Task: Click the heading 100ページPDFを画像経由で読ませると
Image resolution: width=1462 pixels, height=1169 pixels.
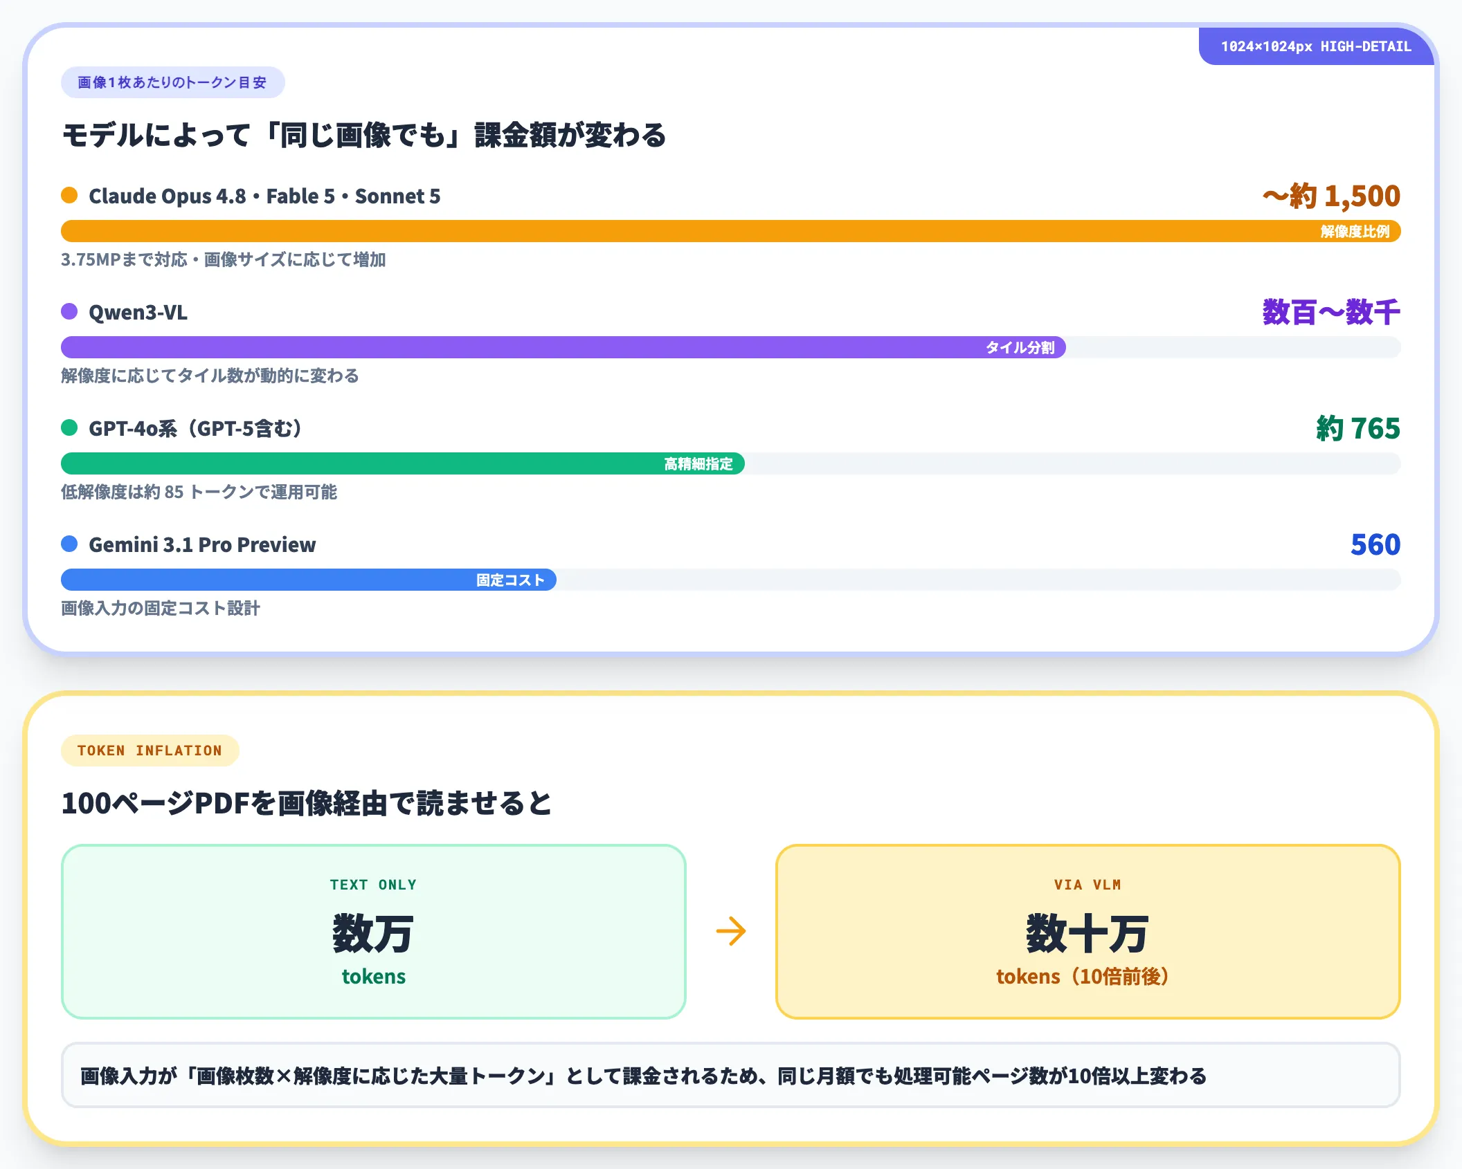Action: tap(307, 803)
